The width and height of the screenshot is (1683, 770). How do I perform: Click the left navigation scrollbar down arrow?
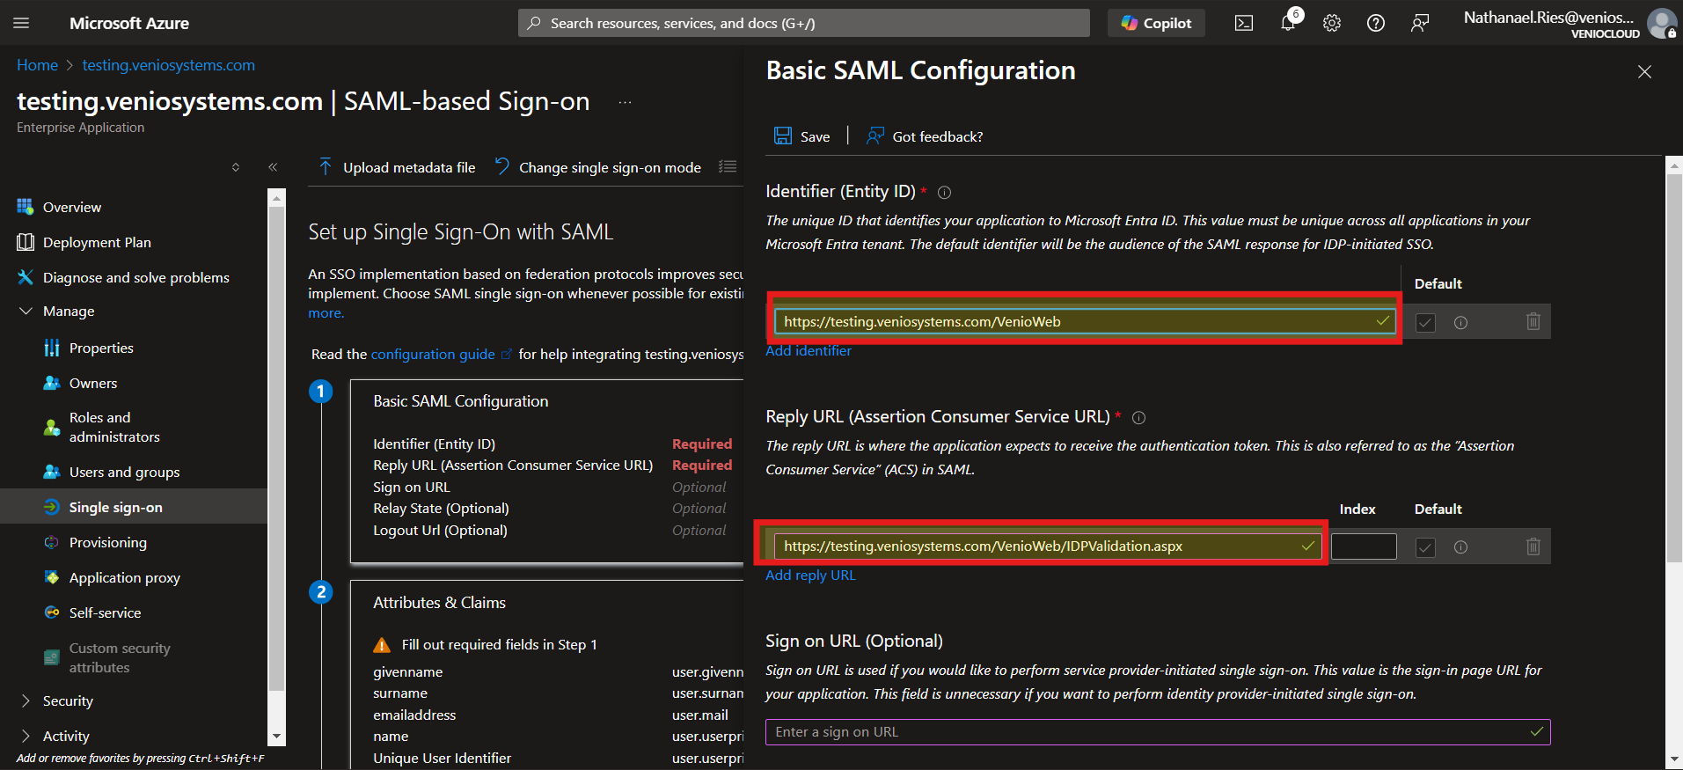point(277,737)
